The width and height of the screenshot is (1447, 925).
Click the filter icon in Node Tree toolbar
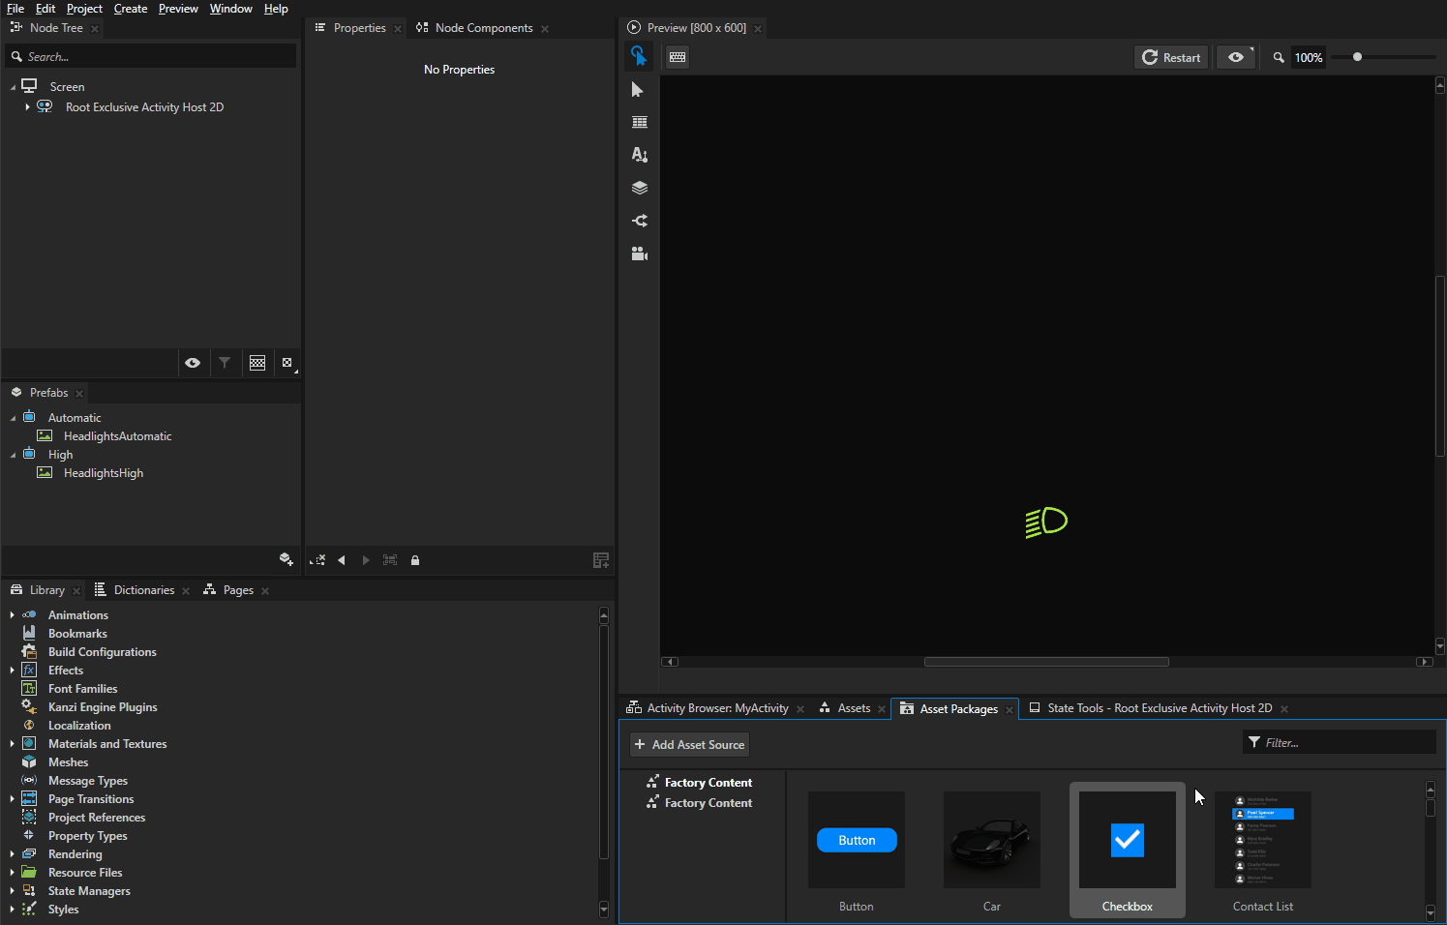click(x=225, y=362)
